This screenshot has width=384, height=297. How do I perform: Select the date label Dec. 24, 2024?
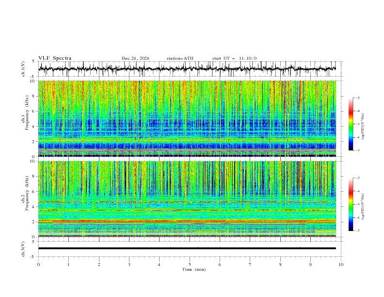tap(135, 58)
